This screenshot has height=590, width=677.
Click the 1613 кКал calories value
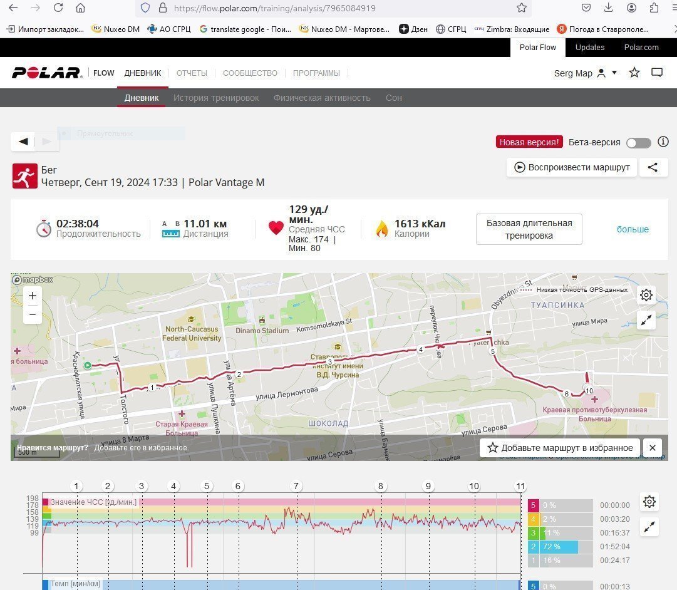coord(420,224)
